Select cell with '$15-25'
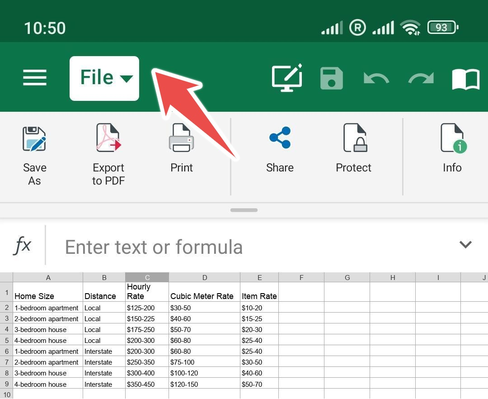The image size is (488, 399). 259,318
